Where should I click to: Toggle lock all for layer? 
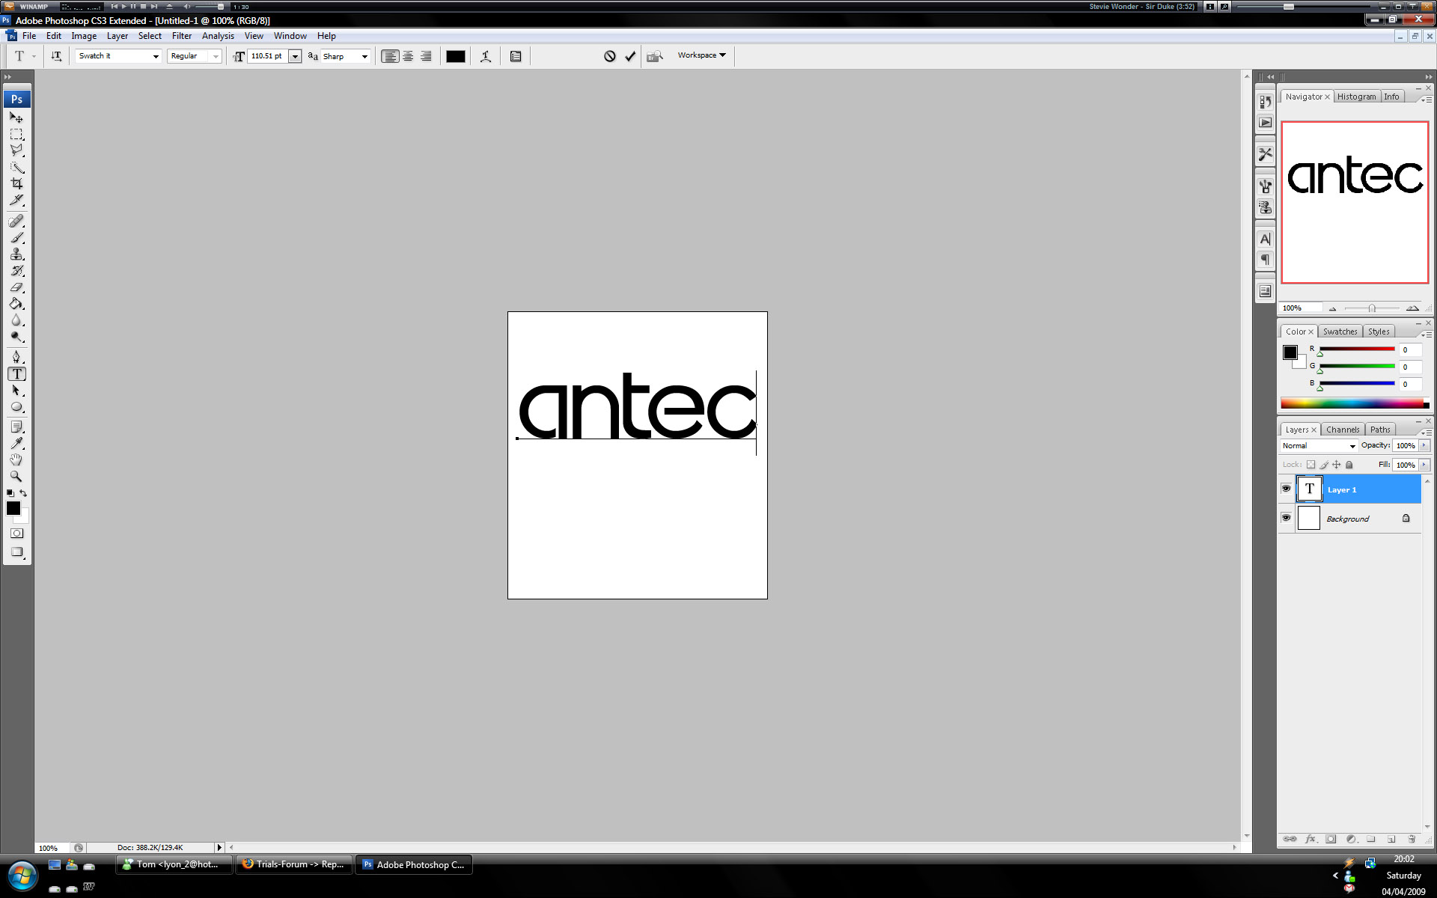(x=1349, y=465)
